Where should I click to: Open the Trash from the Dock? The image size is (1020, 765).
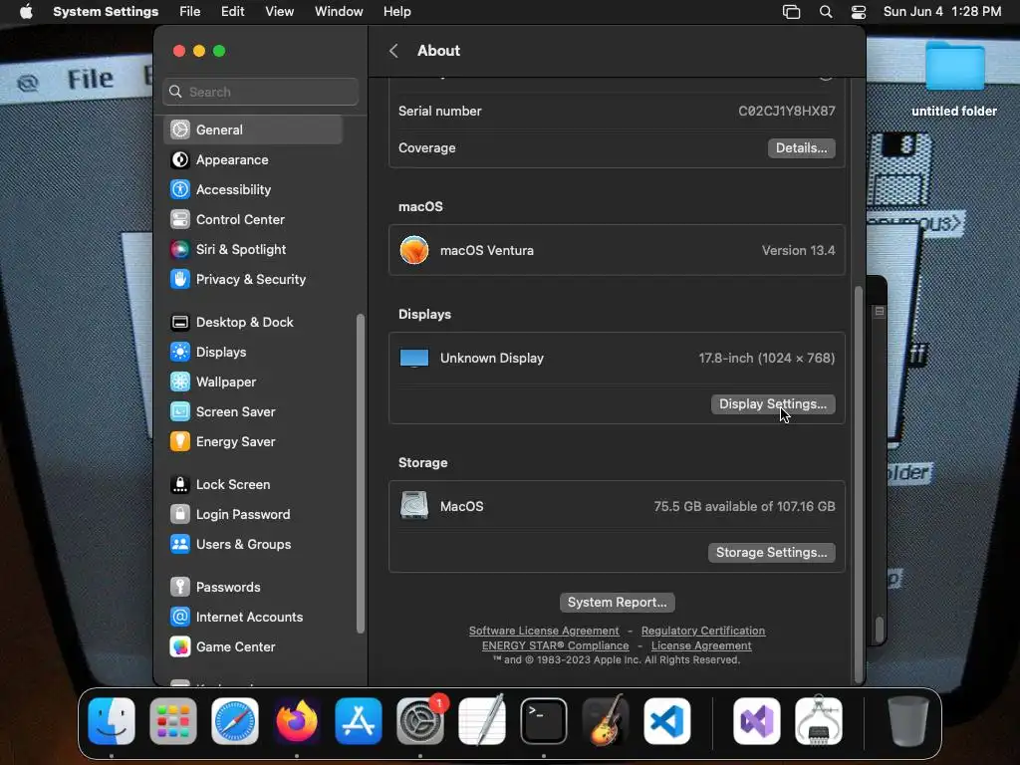(908, 721)
